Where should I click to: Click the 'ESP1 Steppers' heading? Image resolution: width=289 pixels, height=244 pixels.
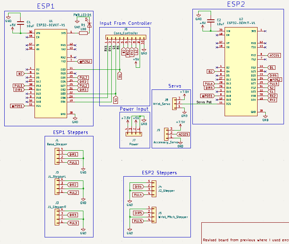pos(70,132)
